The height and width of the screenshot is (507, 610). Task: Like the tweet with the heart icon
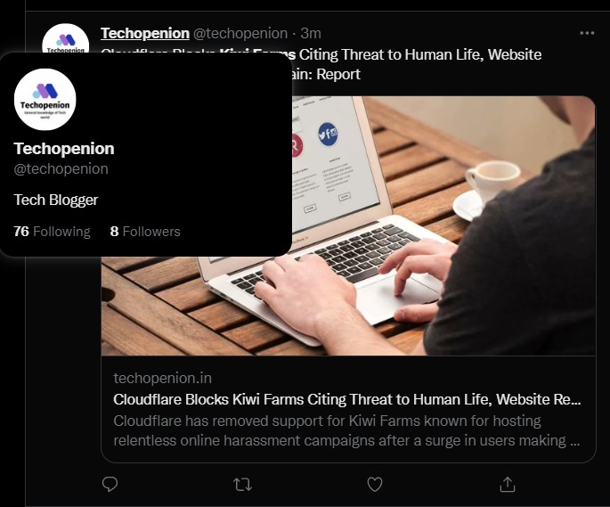coord(375,485)
